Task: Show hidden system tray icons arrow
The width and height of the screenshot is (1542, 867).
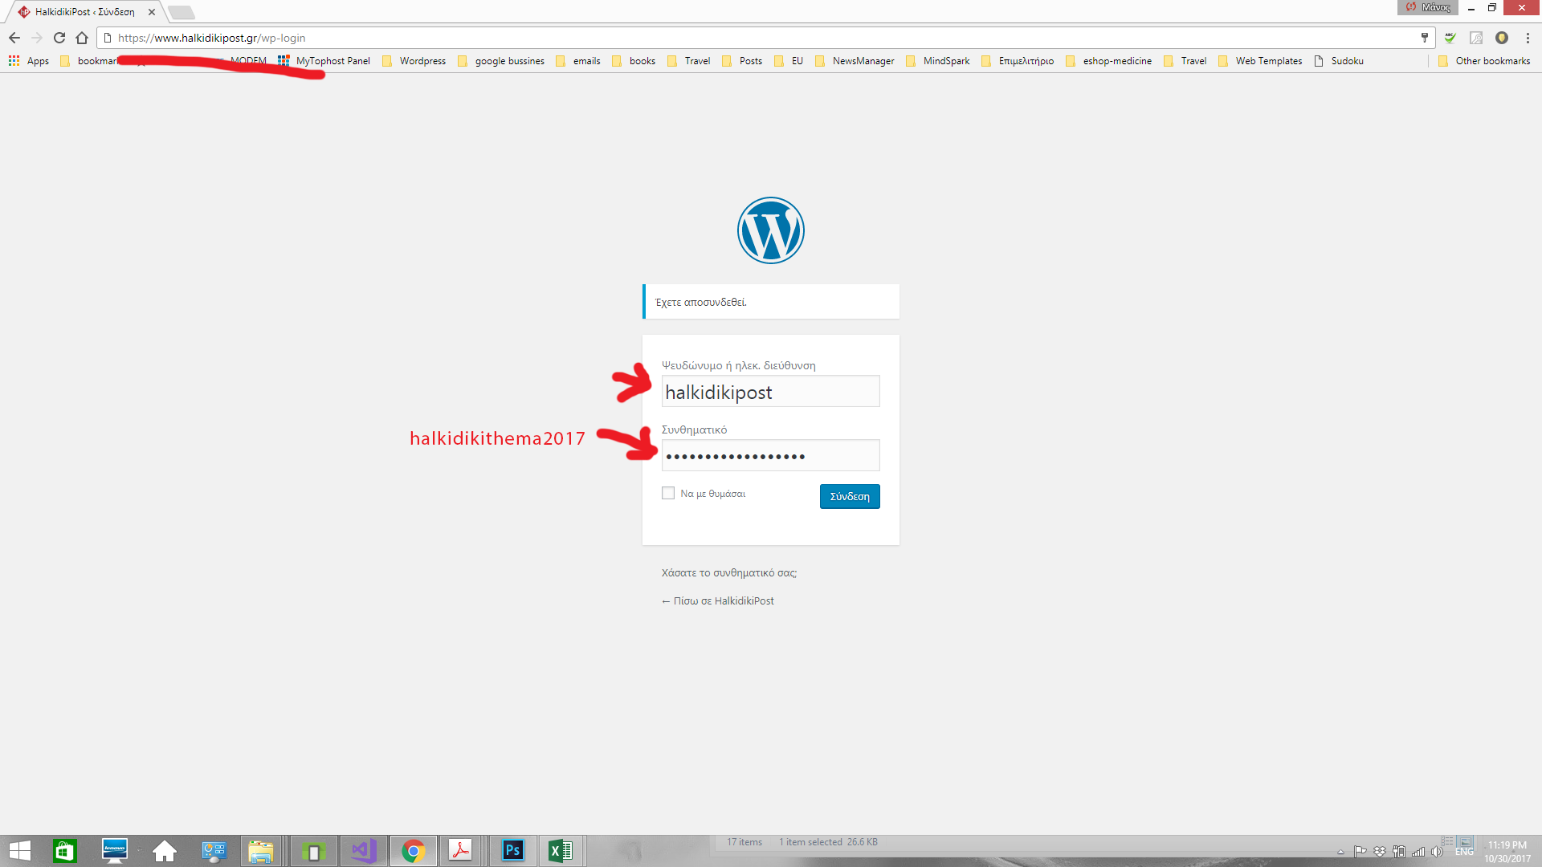Action: point(1340,852)
